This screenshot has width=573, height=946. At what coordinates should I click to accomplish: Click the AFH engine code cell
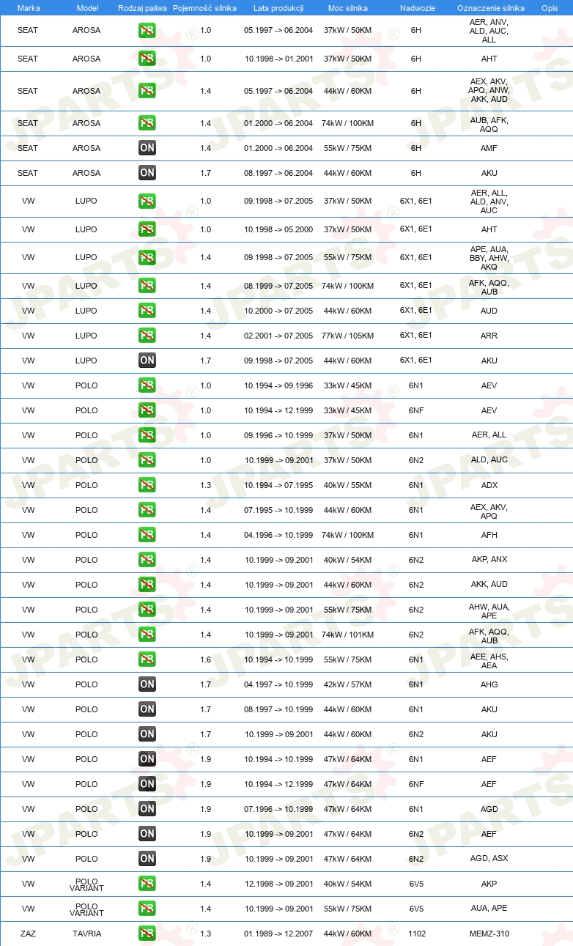pos(489,535)
